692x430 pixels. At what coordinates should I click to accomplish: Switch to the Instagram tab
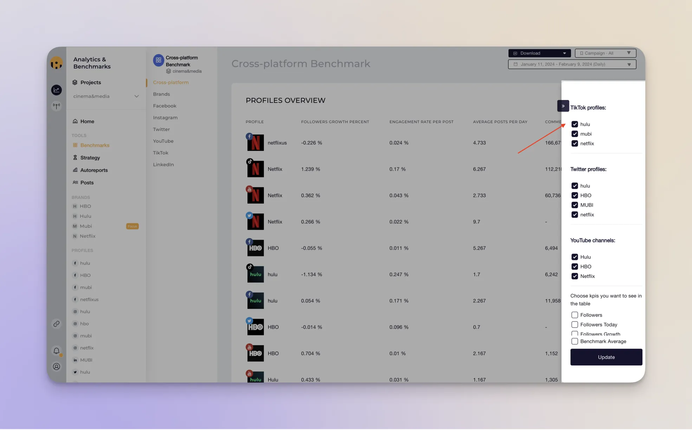[x=165, y=118]
